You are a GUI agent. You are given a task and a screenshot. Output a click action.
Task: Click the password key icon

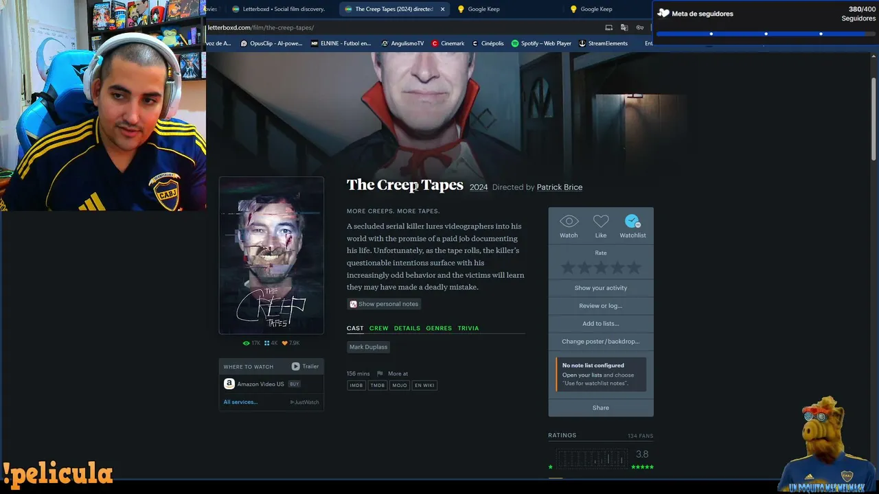[x=640, y=27]
